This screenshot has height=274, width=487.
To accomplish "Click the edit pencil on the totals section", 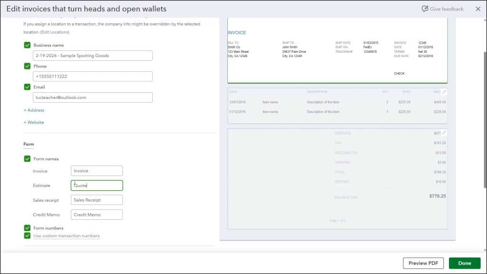I will coord(444,133).
